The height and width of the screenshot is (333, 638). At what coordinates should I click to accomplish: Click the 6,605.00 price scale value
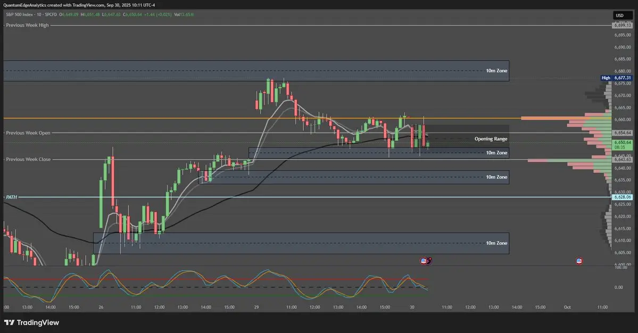pos(623,253)
